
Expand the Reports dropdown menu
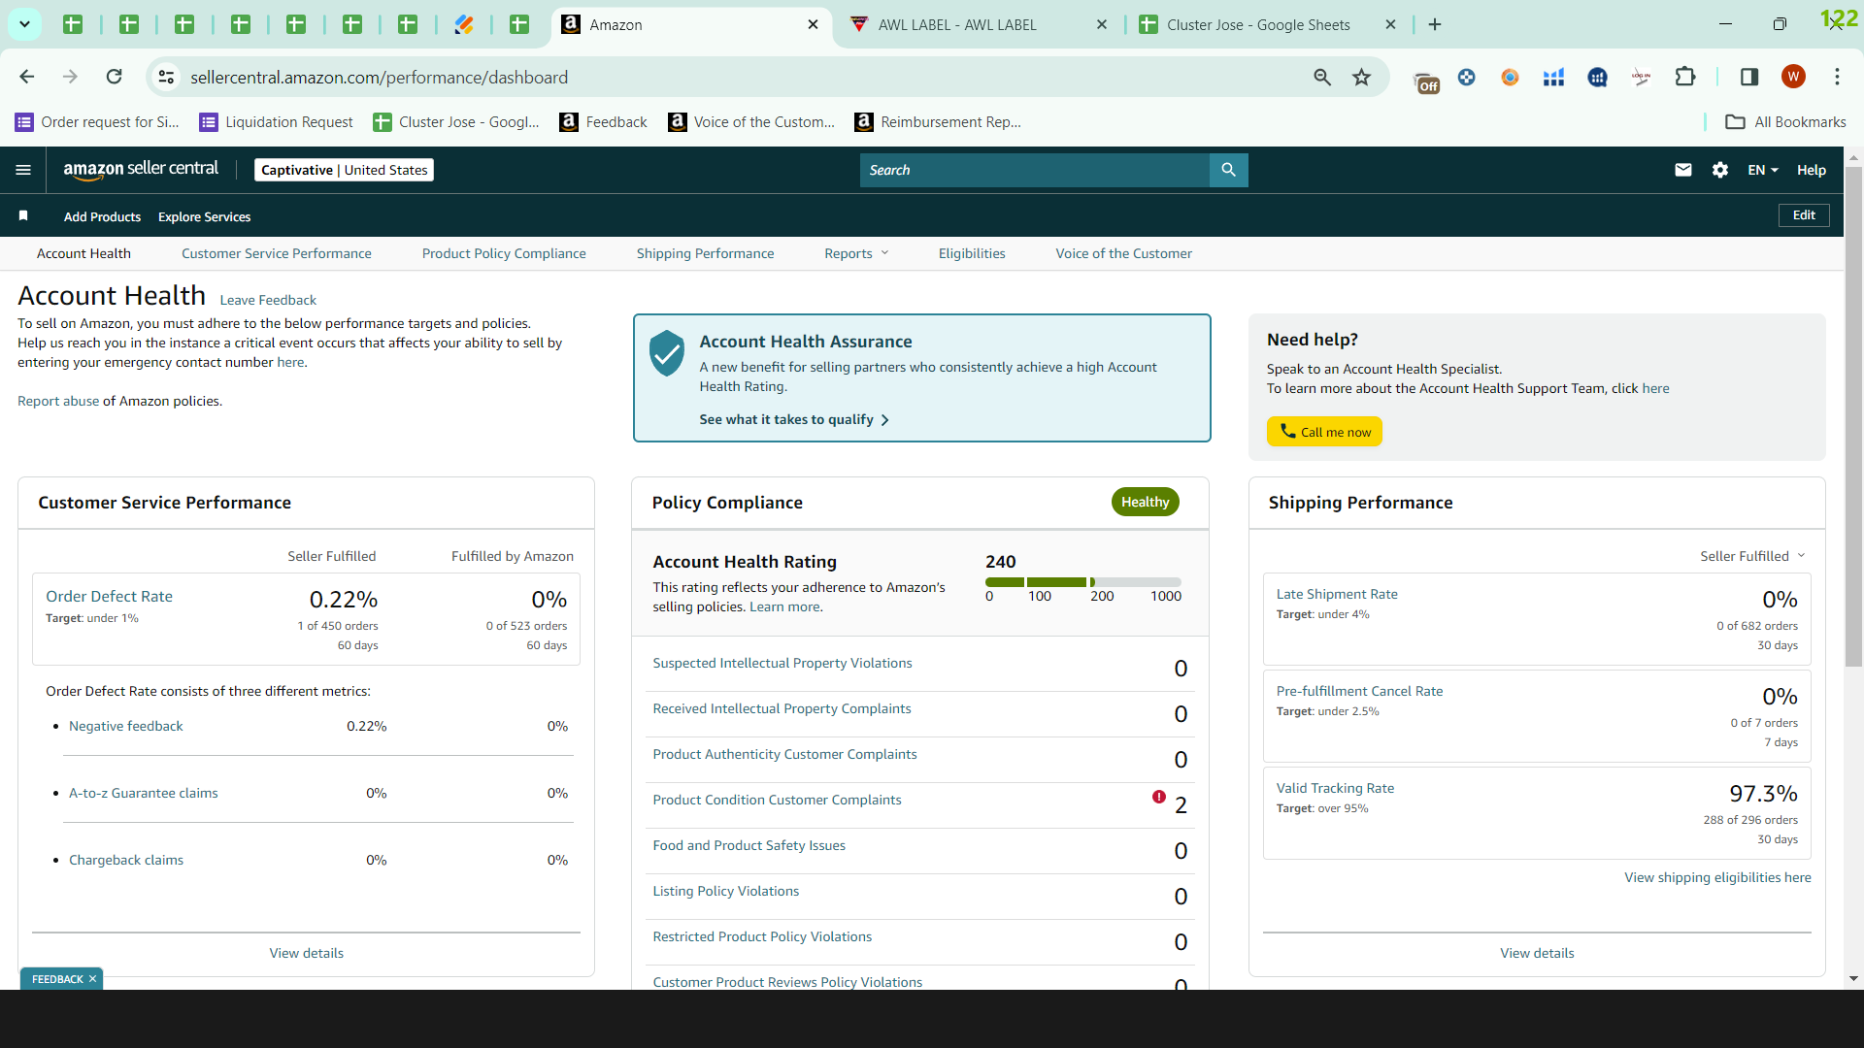pyautogui.click(x=856, y=253)
